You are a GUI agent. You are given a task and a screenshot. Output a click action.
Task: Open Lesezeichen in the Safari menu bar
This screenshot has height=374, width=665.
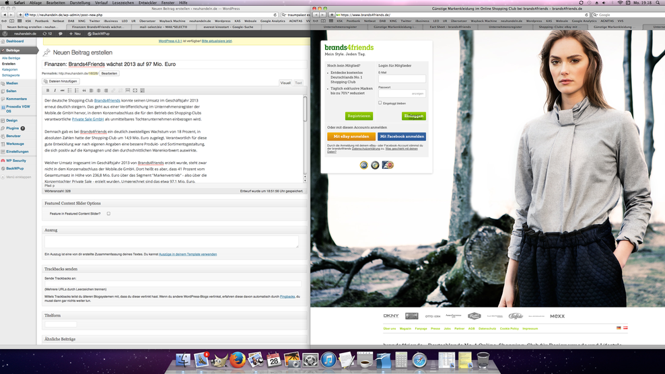click(123, 3)
